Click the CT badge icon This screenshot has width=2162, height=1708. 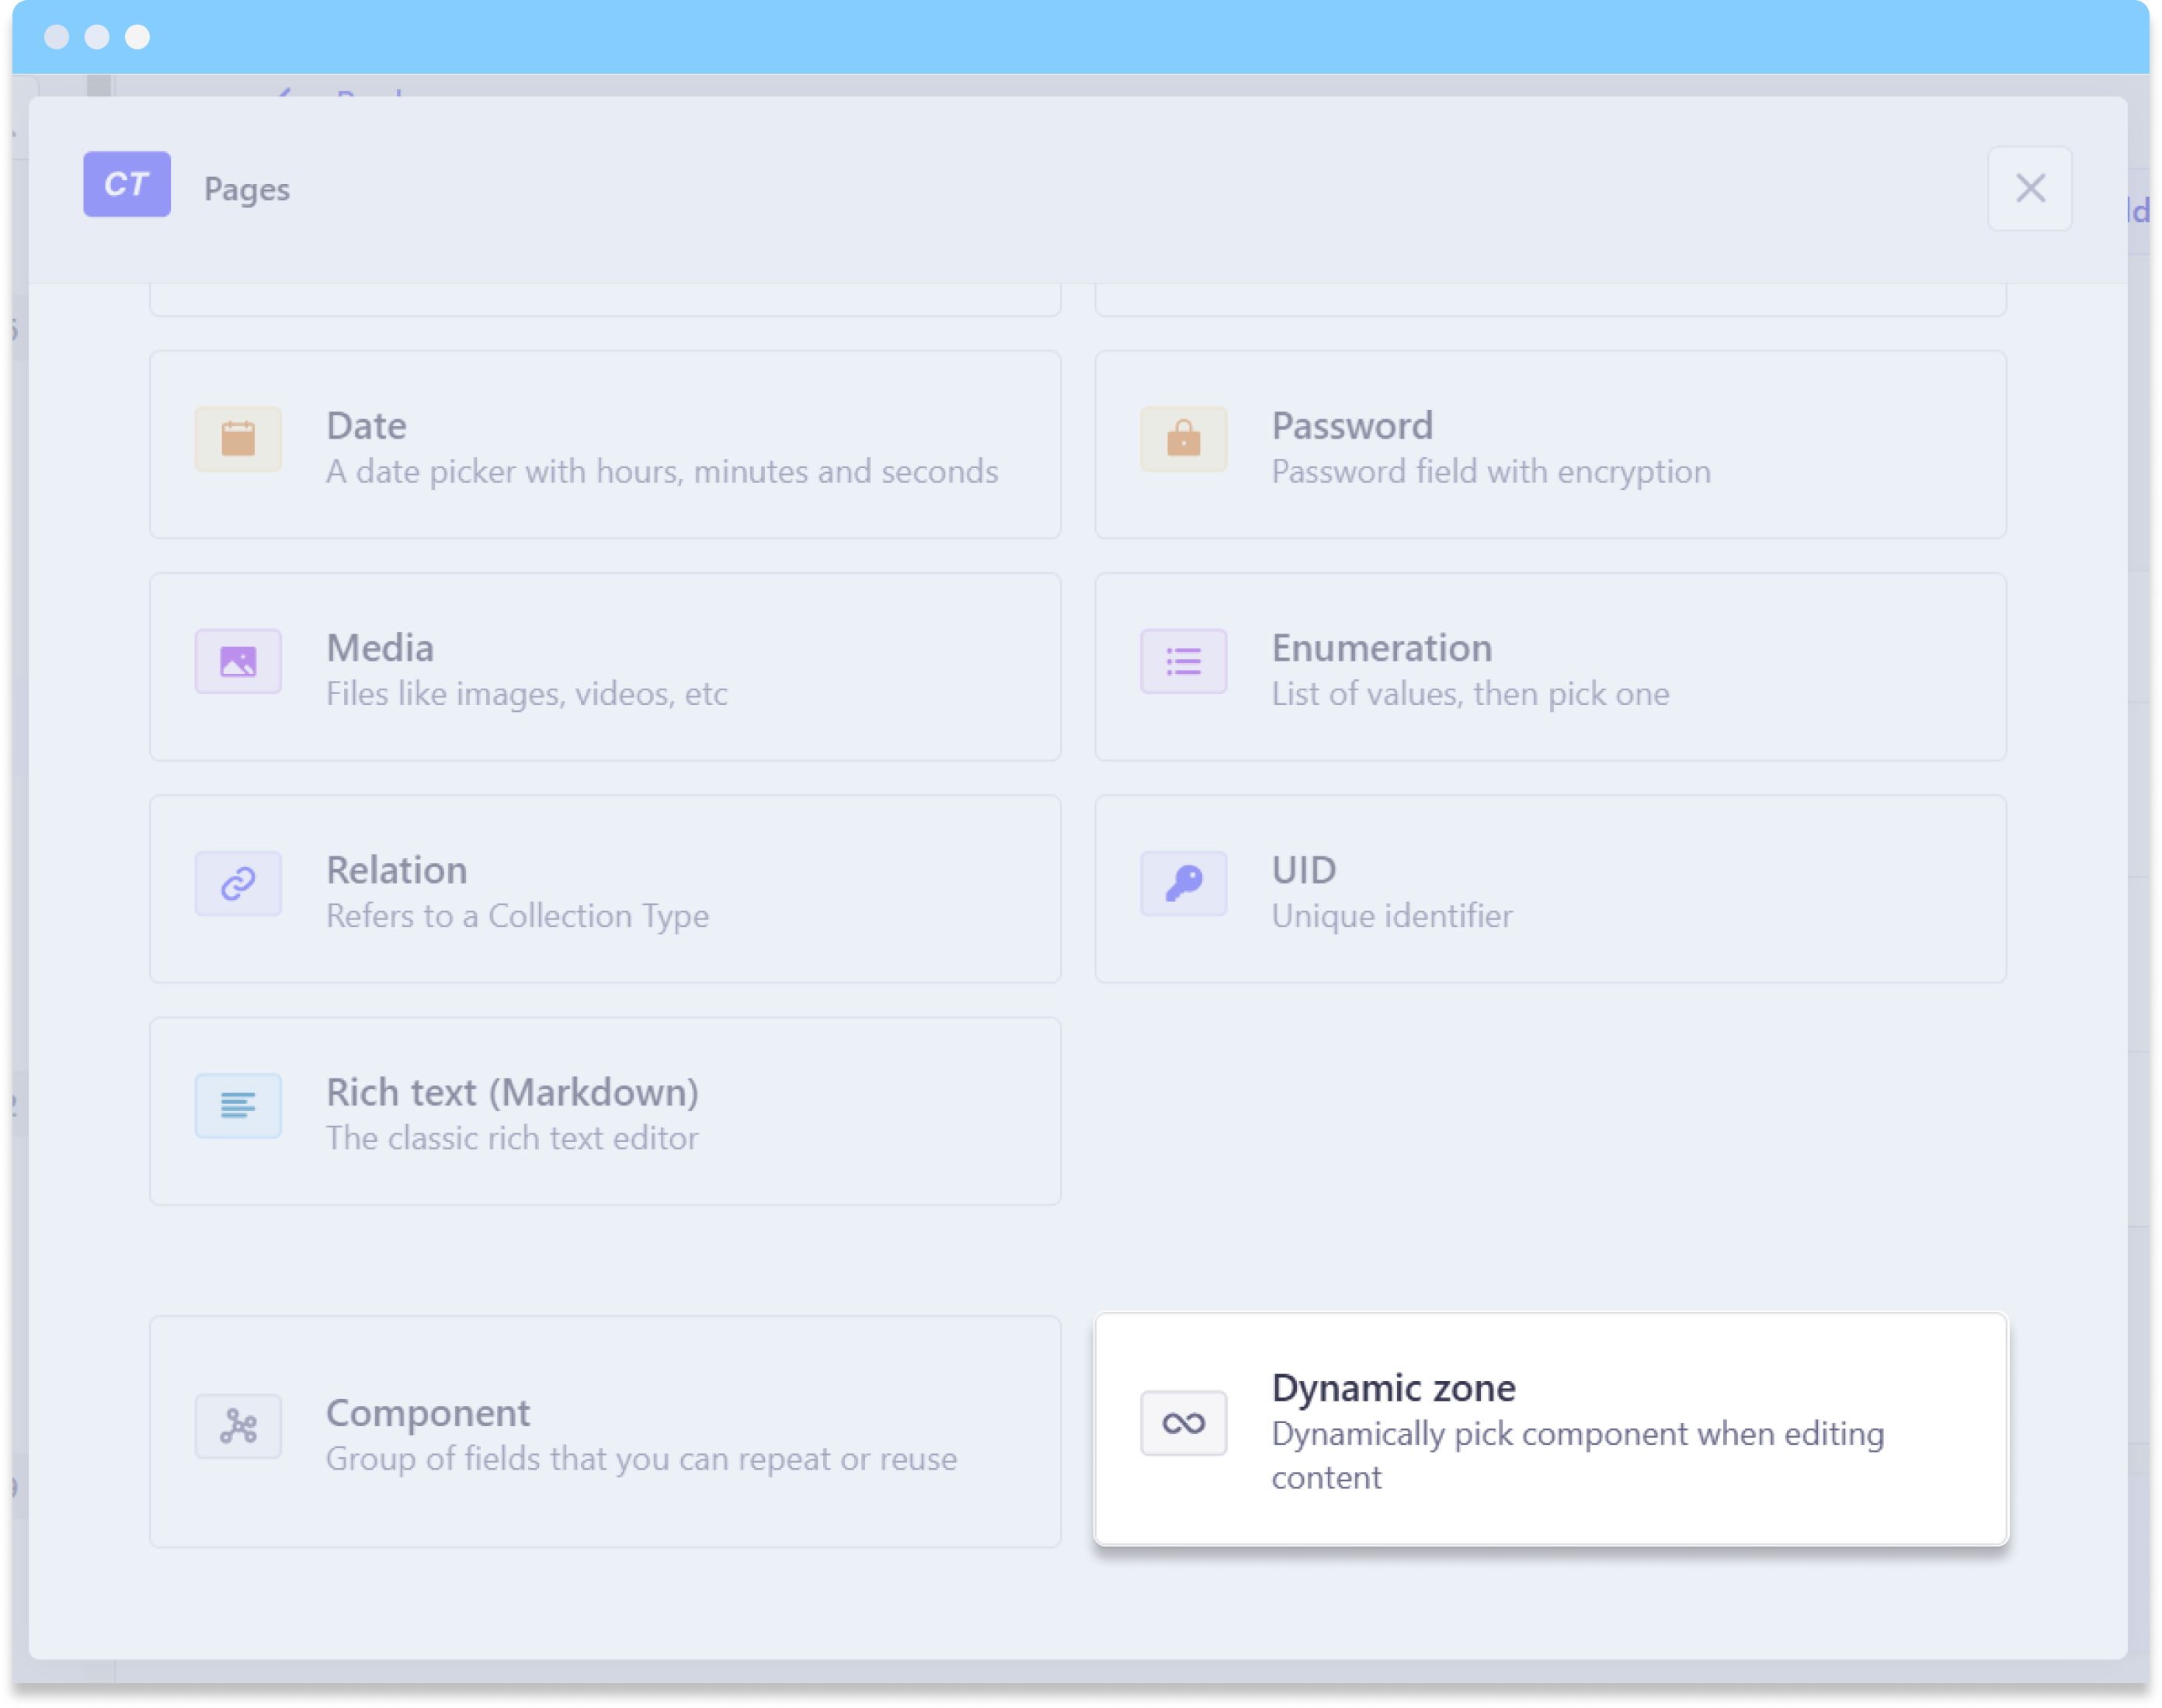click(127, 184)
